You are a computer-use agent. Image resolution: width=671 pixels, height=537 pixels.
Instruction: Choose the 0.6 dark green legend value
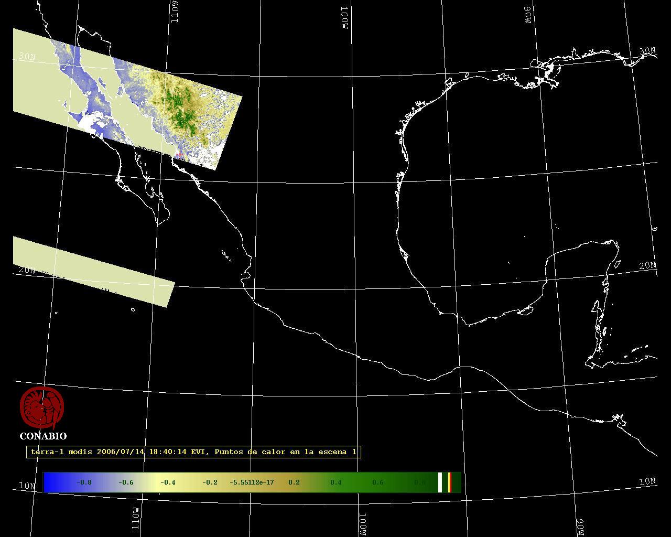[378, 482]
